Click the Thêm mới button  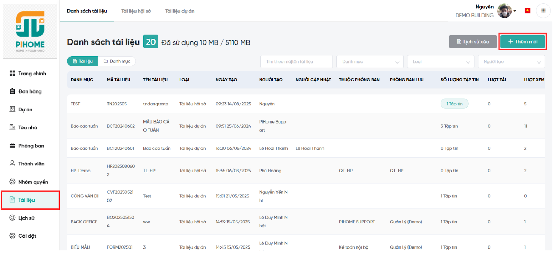pos(523,42)
